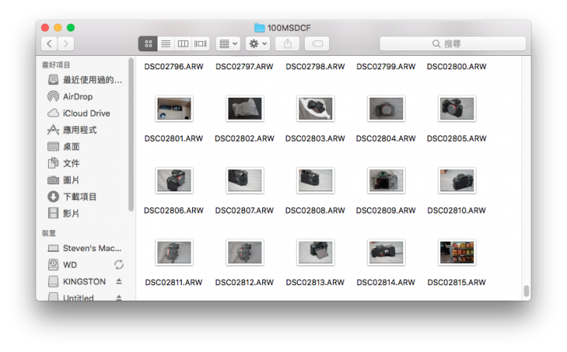The width and height of the screenshot is (567, 352).
Task: Switch to Cover Flow view mode
Action: click(200, 44)
